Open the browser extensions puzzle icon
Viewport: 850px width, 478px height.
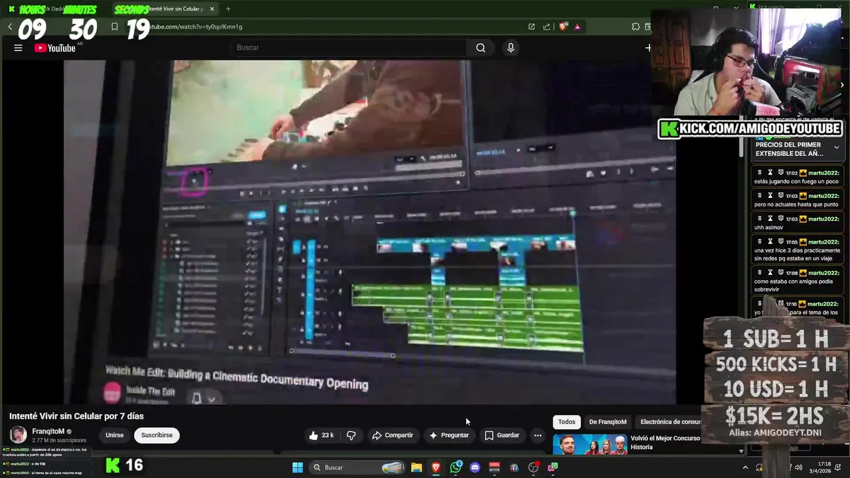pyautogui.click(x=636, y=27)
